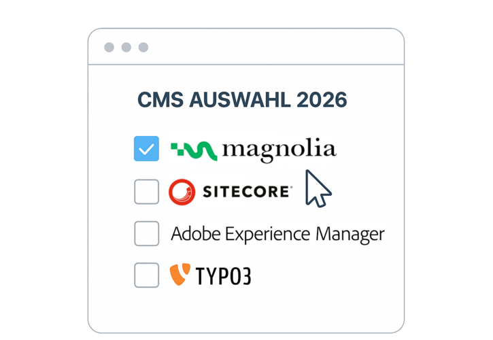Click the orange TYPO3 logo icon

coord(180,275)
